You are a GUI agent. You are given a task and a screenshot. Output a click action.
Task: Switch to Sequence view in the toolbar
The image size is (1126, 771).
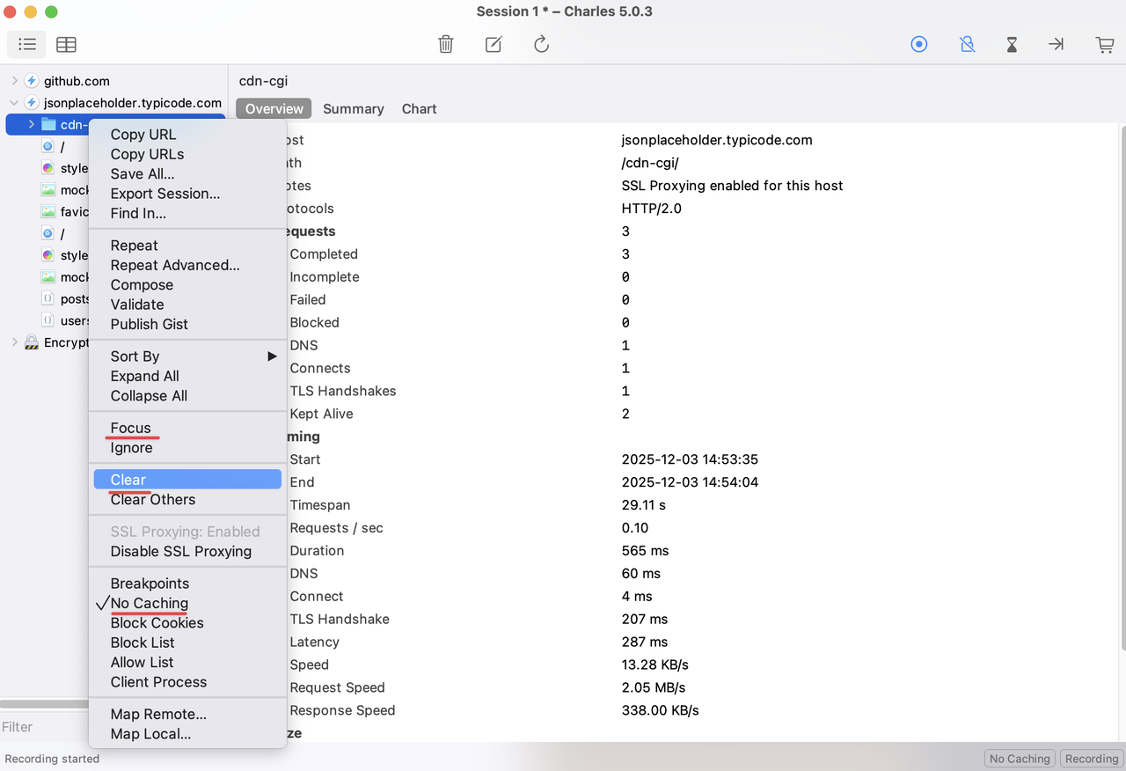point(66,44)
